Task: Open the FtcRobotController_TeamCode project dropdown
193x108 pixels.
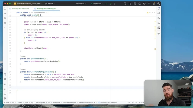Action: coord(28,4)
